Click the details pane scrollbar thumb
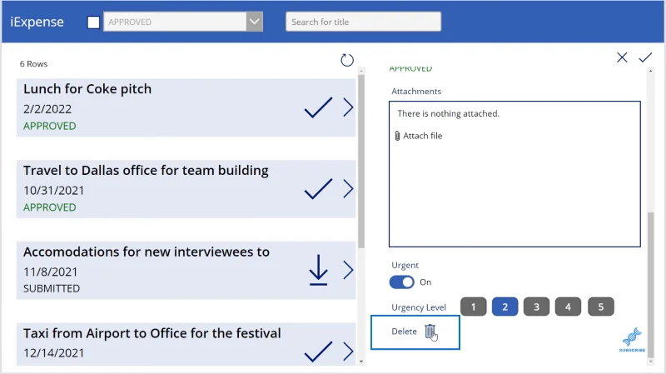 (x=650, y=284)
